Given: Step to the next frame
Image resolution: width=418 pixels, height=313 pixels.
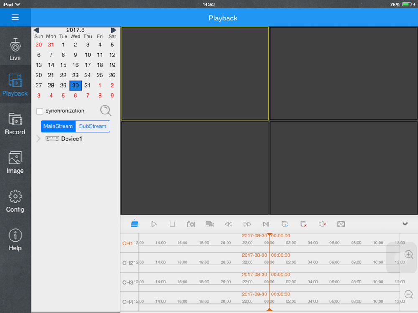Looking at the screenshot, I should (x=266, y=224).
